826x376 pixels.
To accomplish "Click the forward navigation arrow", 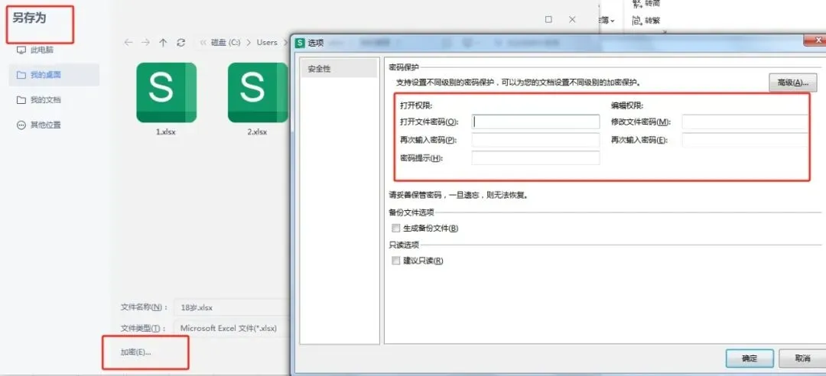I will tap(146, 43).
